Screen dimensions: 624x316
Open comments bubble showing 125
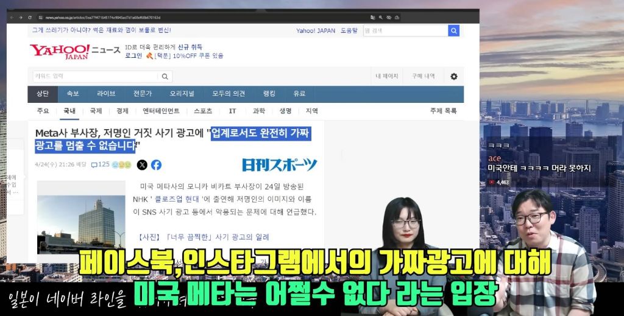100,164
